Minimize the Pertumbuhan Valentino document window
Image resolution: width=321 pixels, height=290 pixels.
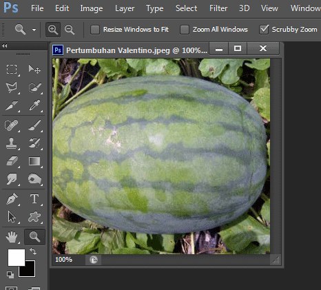click(x=219, y=48)
